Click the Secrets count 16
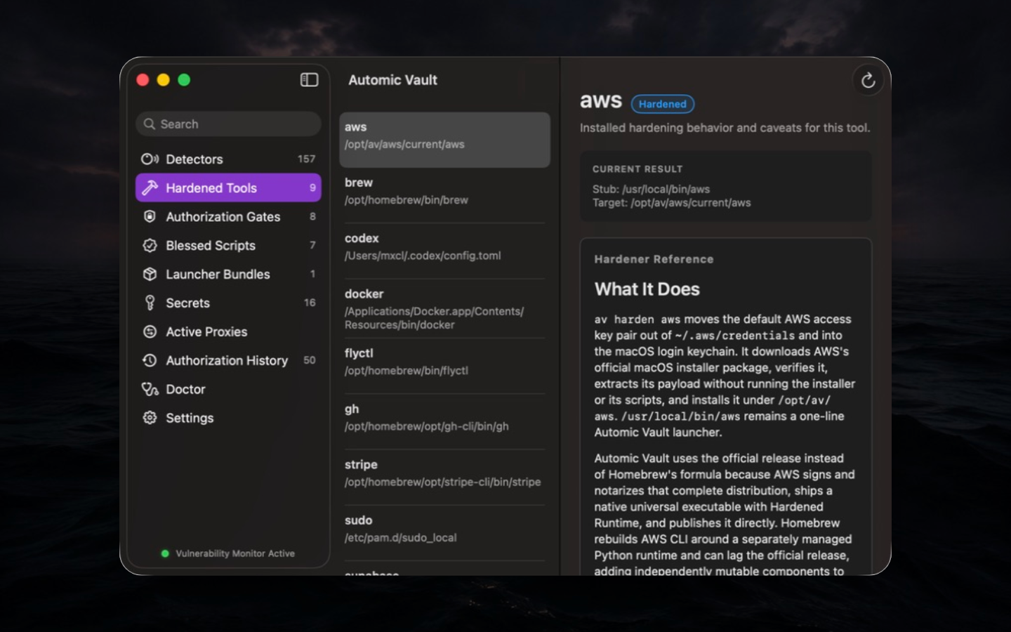 click(310, 303)
